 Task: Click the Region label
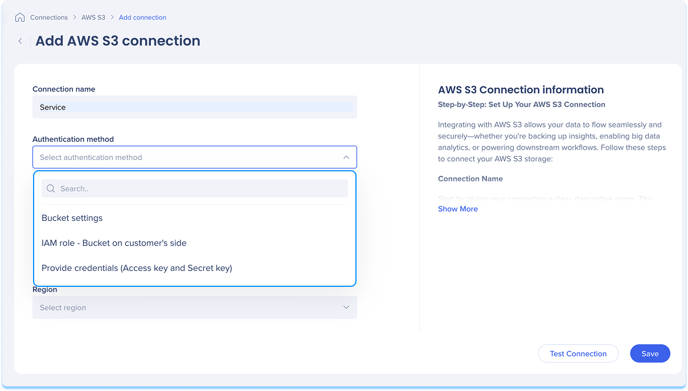point(45,290)
